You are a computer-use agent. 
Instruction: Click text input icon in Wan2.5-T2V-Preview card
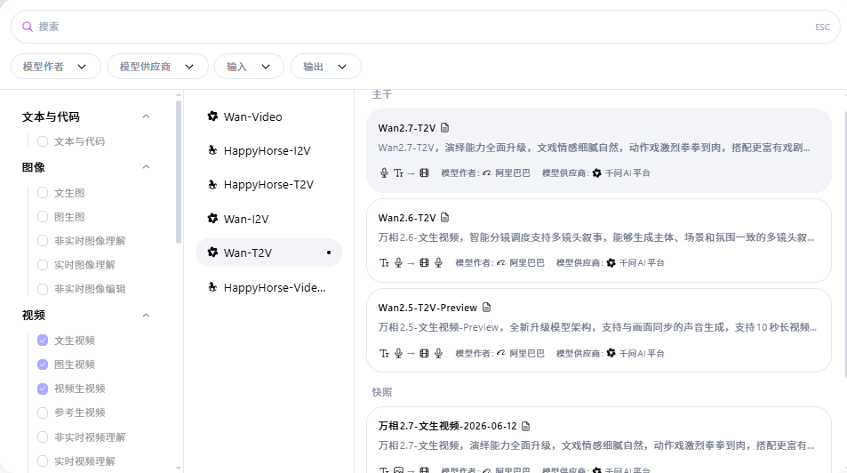tap(384, 353)
